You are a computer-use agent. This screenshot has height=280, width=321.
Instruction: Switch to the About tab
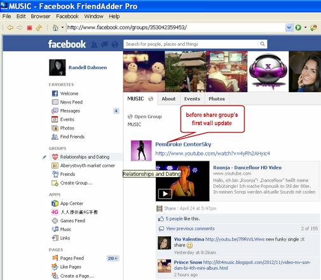168,99
